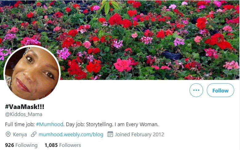Open the 1,085 Followers list
240x150 pixels.
[x=63, y=145]
